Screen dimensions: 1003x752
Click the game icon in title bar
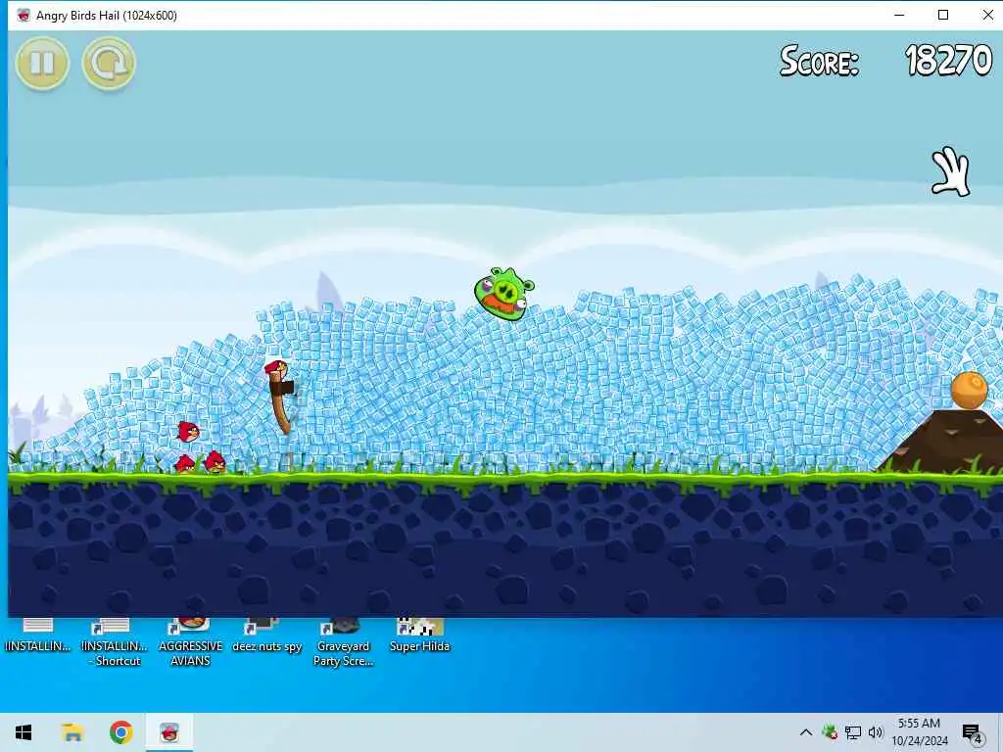pyautogui.click(x=24, y=16)
